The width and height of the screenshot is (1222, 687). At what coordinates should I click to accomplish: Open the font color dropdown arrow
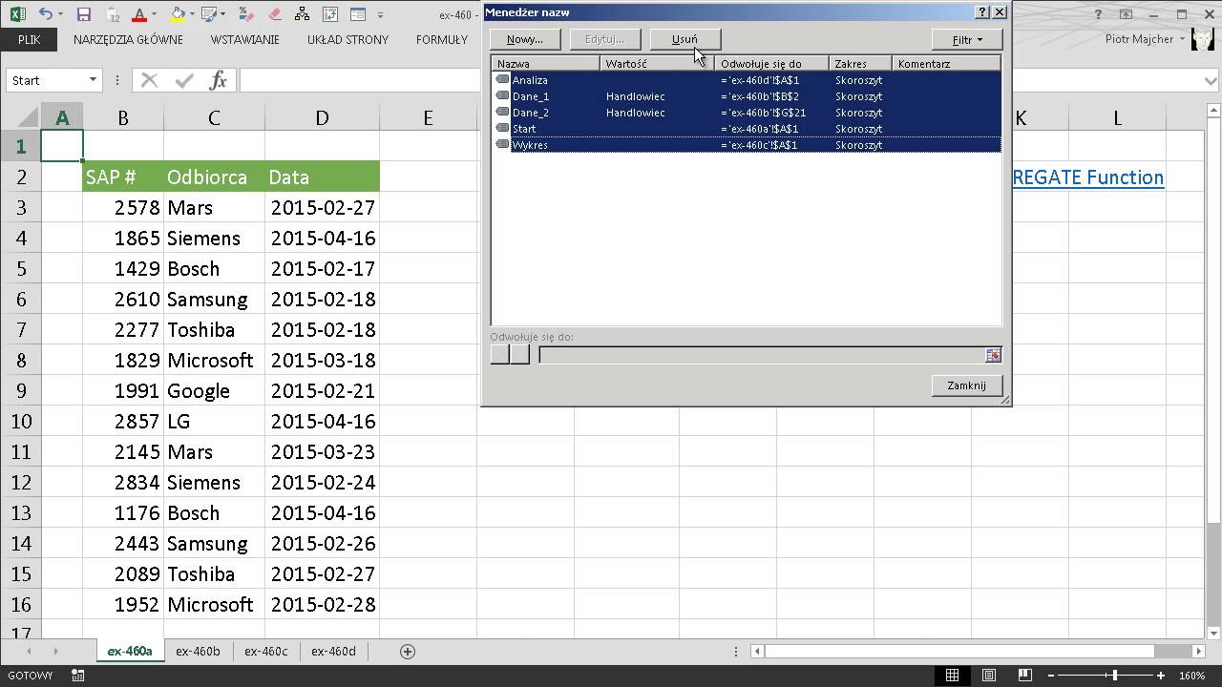point(154,15)
